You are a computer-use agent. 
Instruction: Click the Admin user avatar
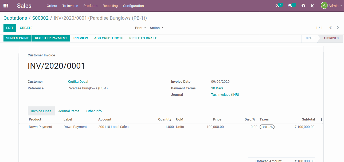[x=324, y=6]
